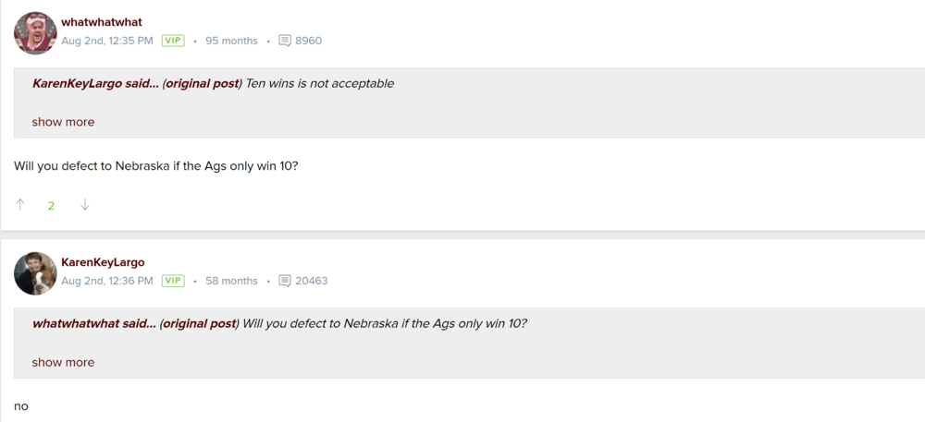This screenshot has height=422, width=925.
Task: Click the VIP badge beside 58 months
Action: (173, 281)
